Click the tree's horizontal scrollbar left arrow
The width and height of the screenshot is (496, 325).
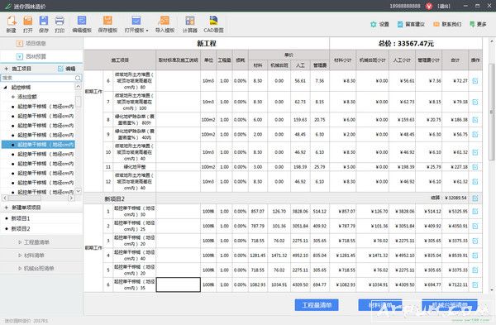[5, 198]
